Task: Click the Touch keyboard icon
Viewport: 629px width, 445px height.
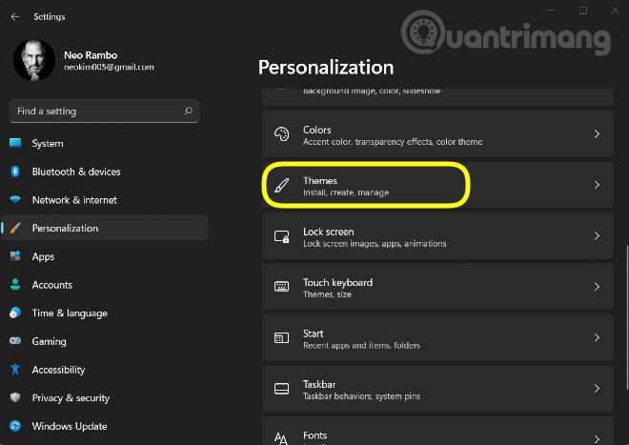Action: point(281,287)
